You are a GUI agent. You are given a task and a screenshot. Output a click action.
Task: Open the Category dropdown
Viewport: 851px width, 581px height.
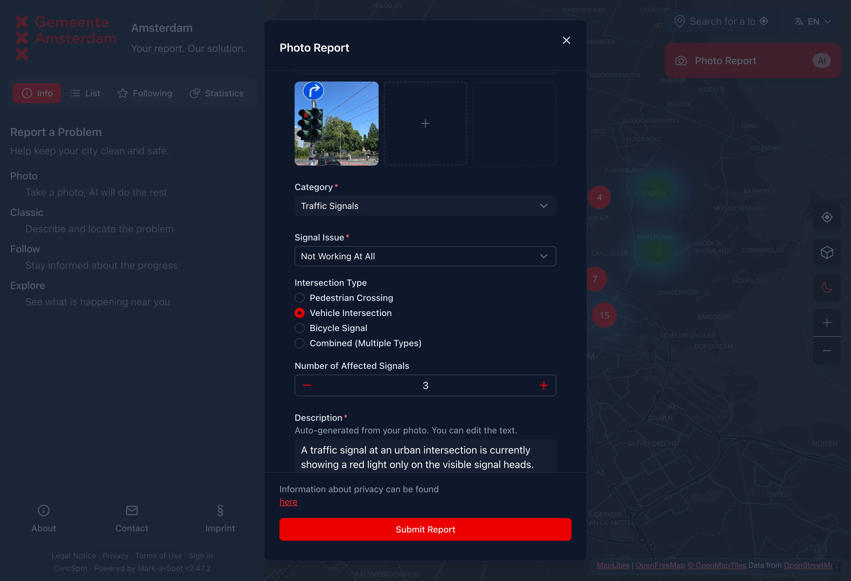pyautogui.click(x=425, y=206)
